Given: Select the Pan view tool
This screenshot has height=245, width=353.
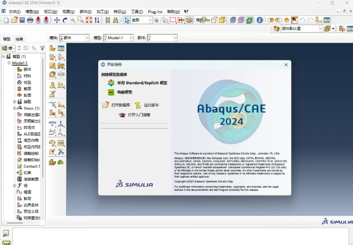Looking at the screenshot, I should point(57,20).
